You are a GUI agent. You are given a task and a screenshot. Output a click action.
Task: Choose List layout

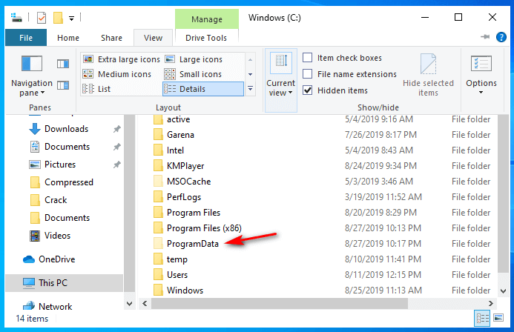click(96, 89)
